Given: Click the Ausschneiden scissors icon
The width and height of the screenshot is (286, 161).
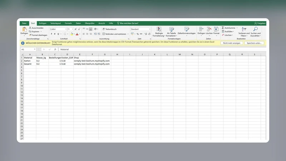Looking at the screenshot, I should point(30,28).
